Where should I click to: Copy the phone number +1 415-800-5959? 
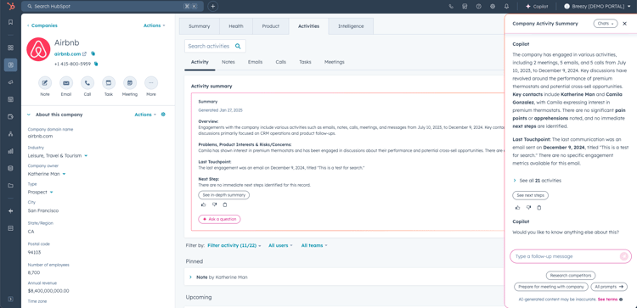coord(96,64)
